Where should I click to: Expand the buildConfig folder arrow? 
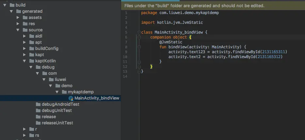[x=24, y=49]
